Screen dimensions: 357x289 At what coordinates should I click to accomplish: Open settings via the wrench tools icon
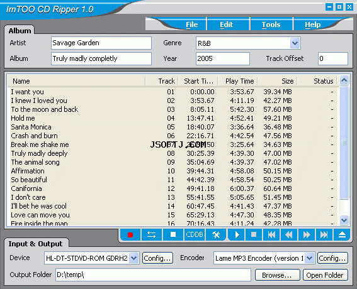tap(216, 234)
